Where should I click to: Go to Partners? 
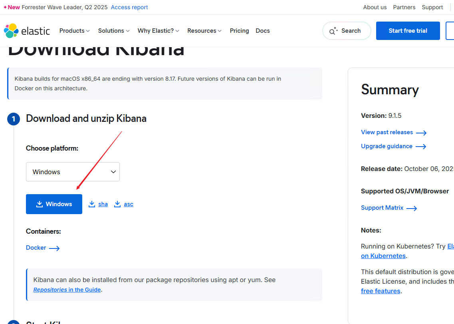[404, 7]
